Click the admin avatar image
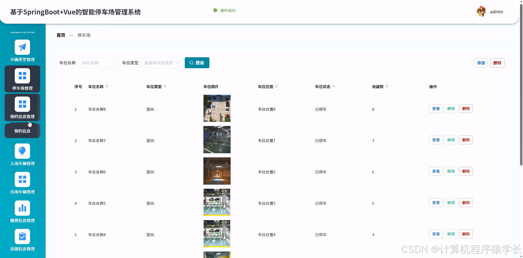Screen dimensions: 523x258 481,11
